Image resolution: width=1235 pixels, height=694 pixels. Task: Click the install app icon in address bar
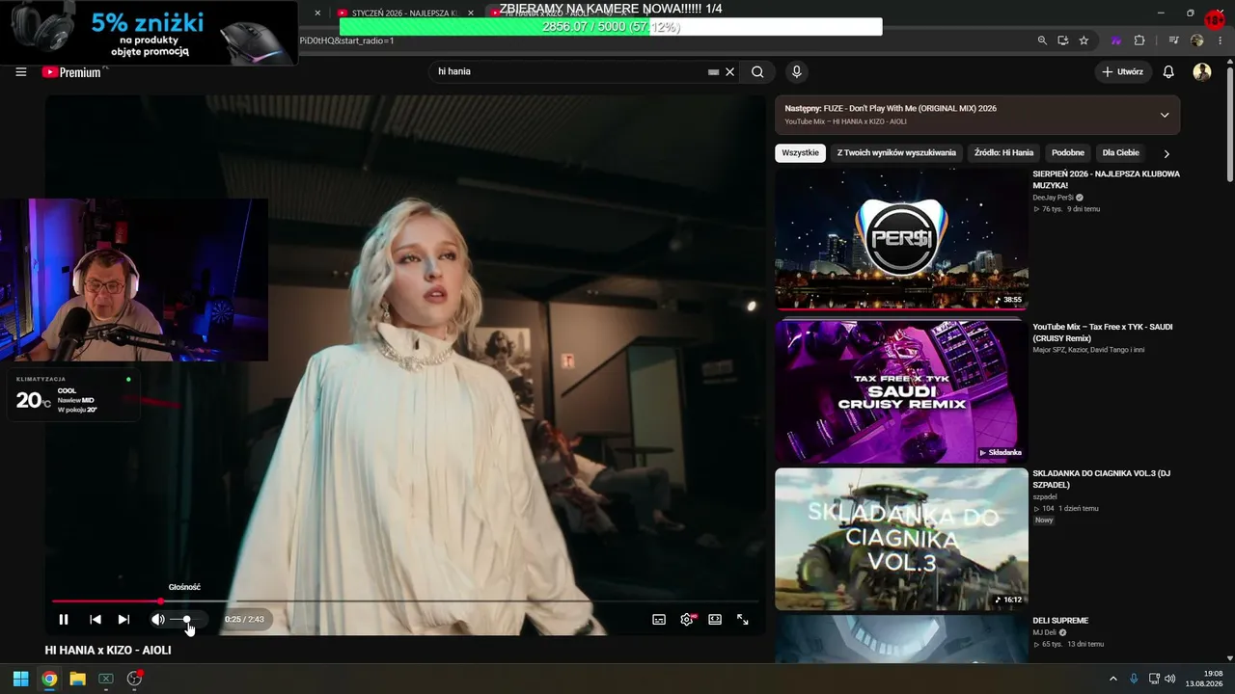(1062, 40)
